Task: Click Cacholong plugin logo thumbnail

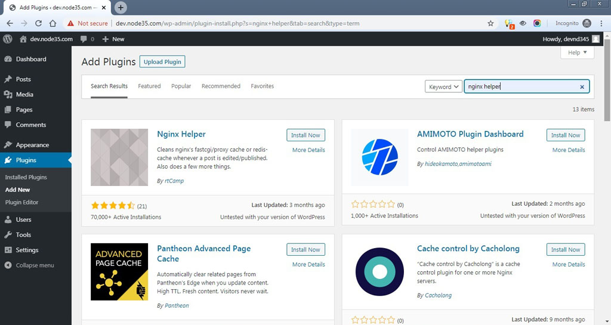Action: pos(379,272)
